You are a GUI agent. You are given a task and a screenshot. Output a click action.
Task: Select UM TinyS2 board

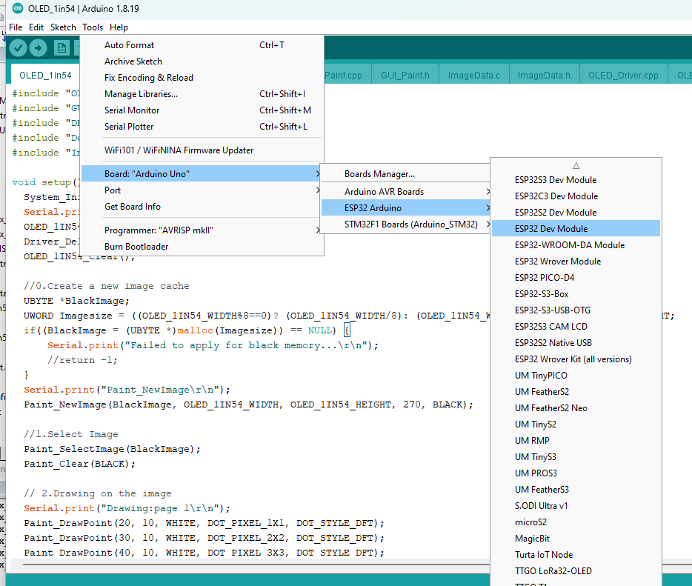(576, 424)
